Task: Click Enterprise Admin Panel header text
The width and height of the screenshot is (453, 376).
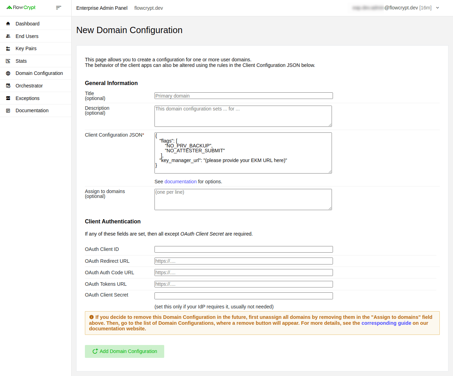Action: click(x=102, y=8)
